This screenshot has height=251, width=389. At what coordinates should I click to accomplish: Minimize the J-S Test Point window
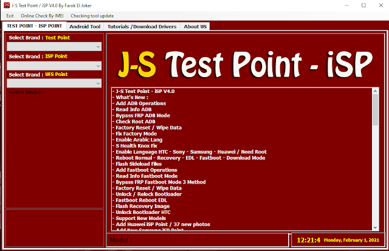pos(346,5)
